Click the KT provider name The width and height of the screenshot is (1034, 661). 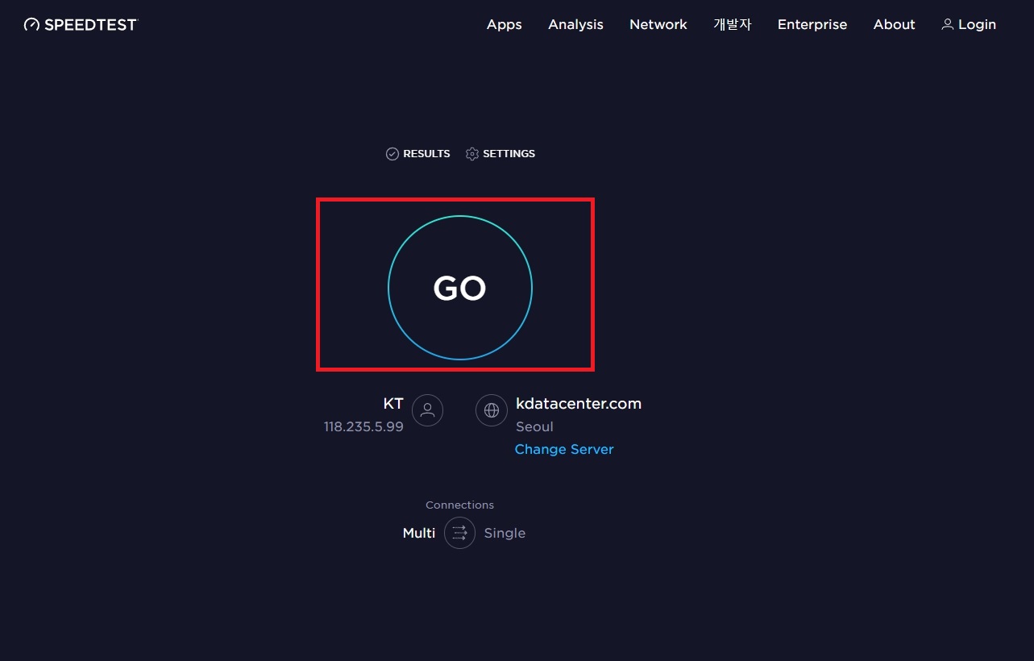pos(393,404)
